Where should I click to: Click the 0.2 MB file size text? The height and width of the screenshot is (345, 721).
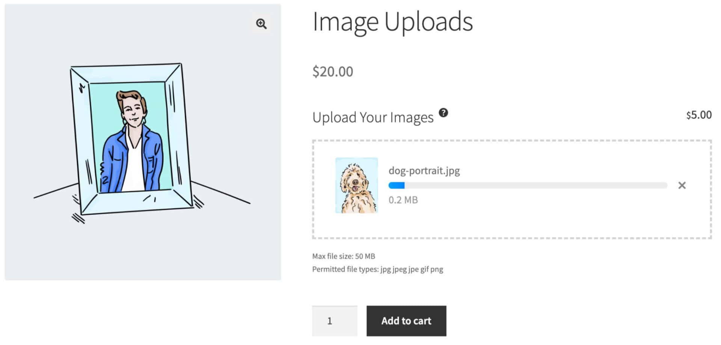403,200
